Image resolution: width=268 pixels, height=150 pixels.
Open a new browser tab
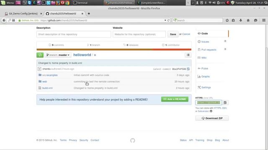click(89, 14)
